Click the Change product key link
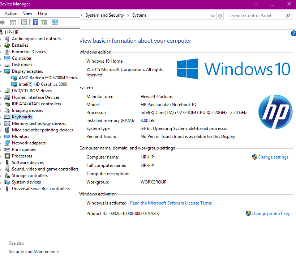This screenshot has width=296, height=257. pyautogui.click(x=270, y=214)
